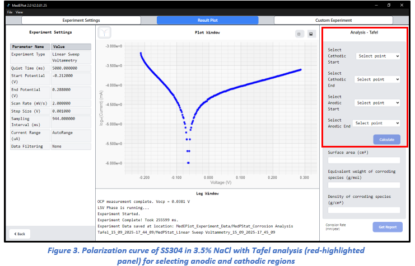Go back using the Back button
The height and width of the screenshot is (266, 415).
[20, 234]
